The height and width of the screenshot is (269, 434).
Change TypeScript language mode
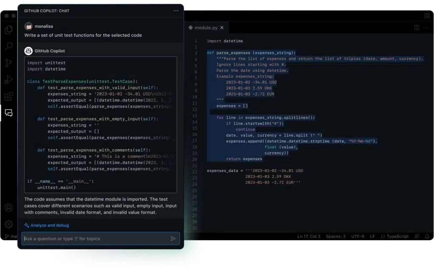click(395, 236)
